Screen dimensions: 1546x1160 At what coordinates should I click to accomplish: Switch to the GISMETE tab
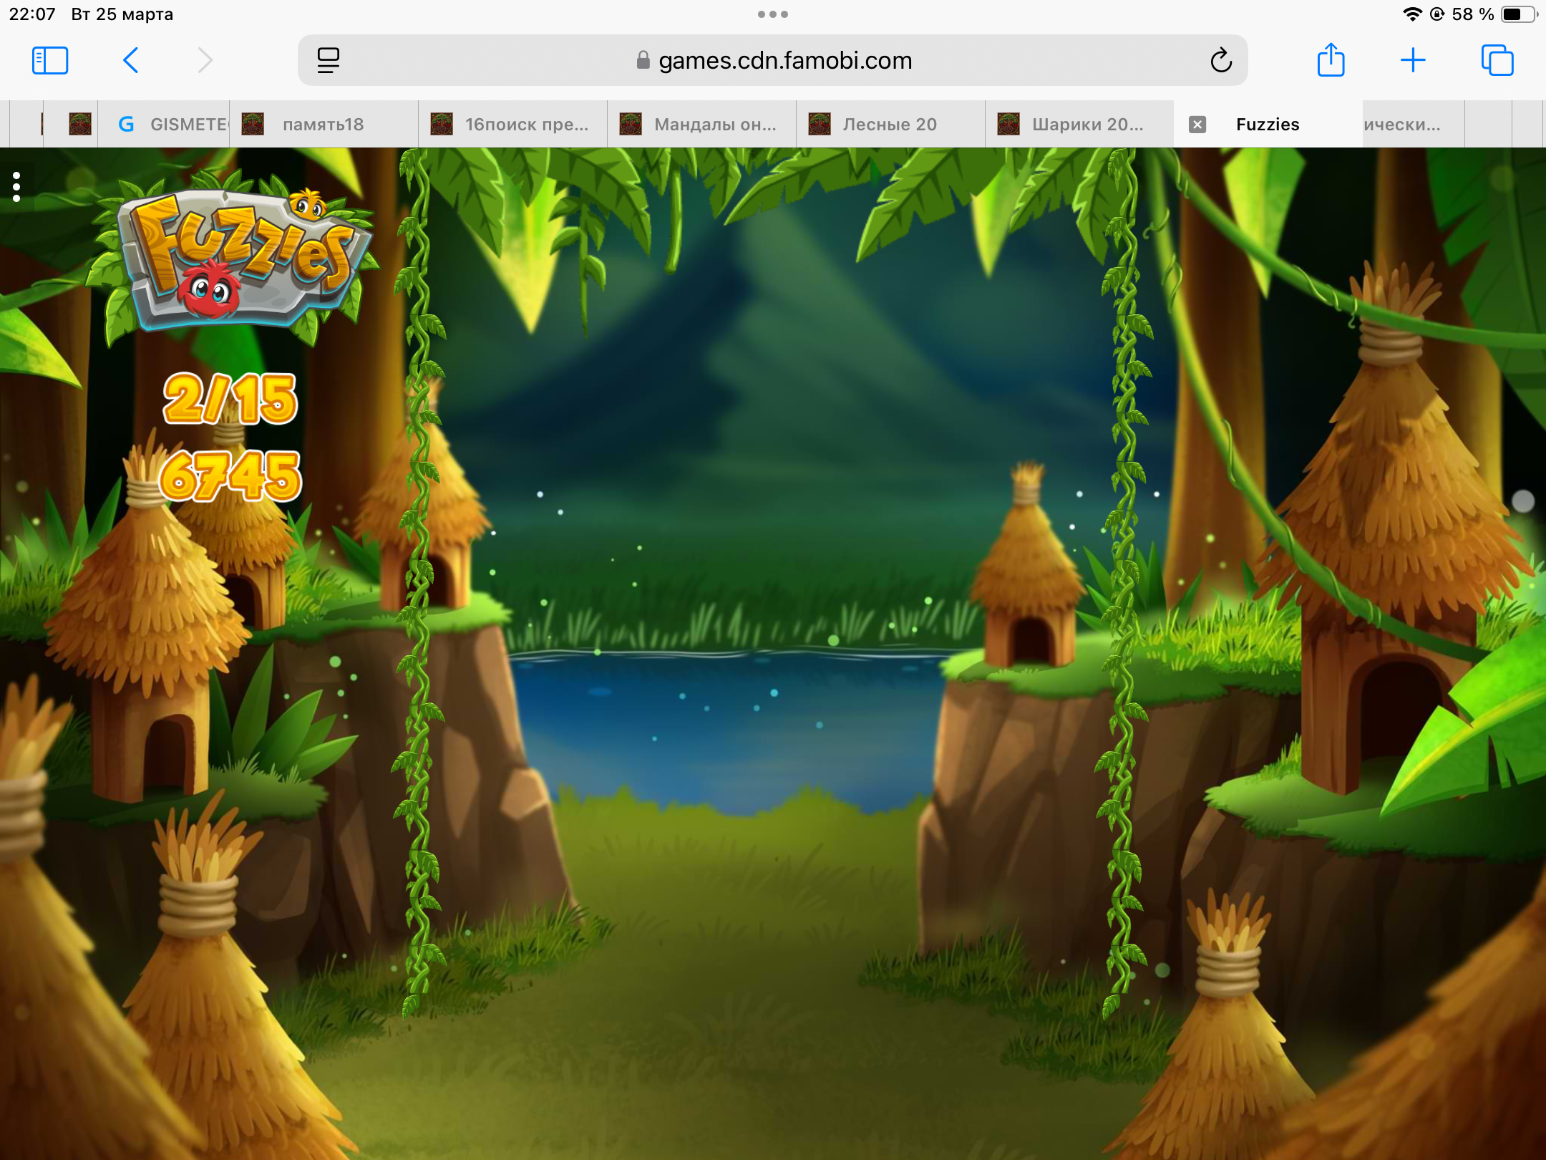pos(164,125)
